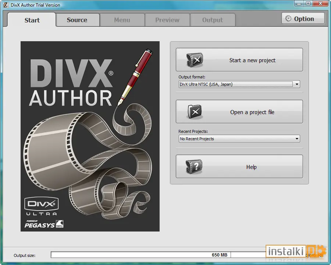Click the question mark film icon on Help

(x=194, y=166)
